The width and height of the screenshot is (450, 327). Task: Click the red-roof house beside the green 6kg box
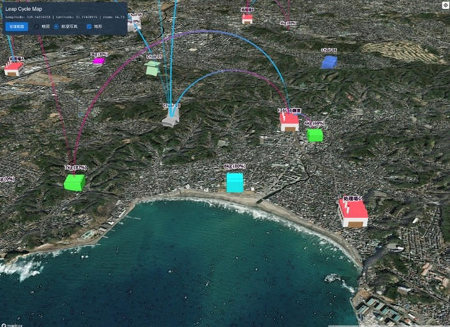coord(289,122)
